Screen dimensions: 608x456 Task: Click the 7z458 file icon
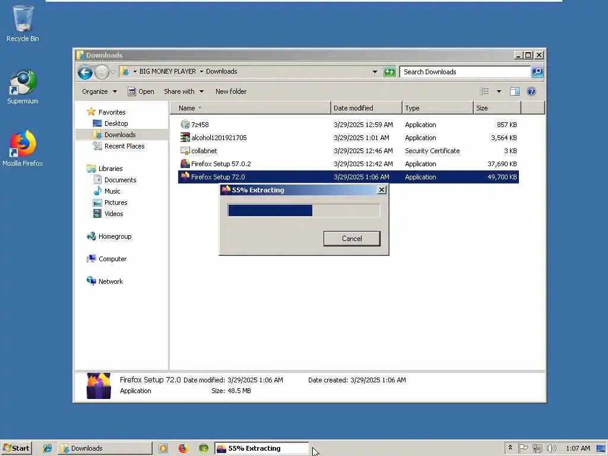[185, 125]
